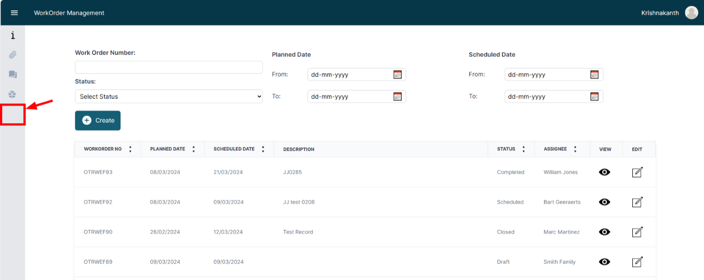This screenshot has width=704, height=280.
Task: Expand the Select Status dropdown
Action: click(169, 97)
